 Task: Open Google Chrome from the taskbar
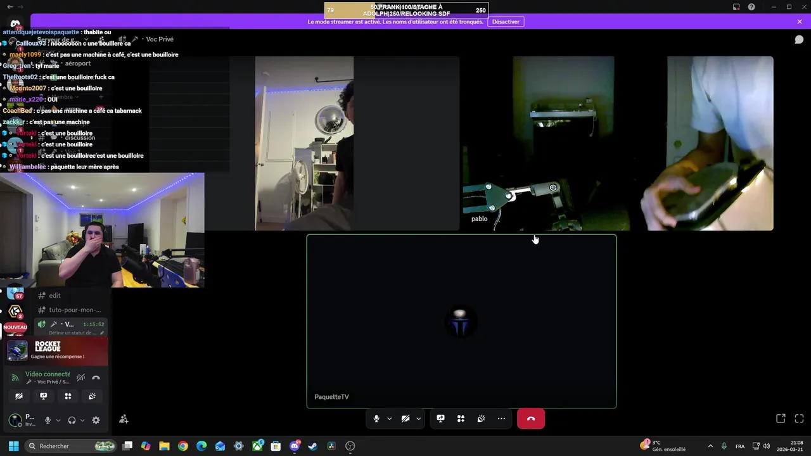182,446
